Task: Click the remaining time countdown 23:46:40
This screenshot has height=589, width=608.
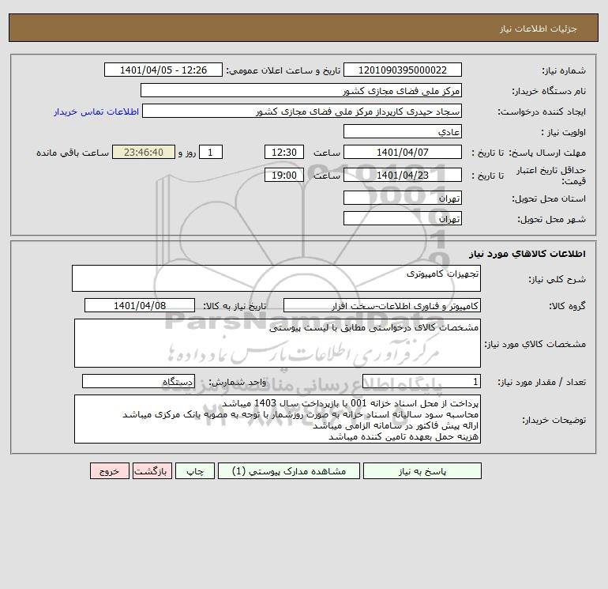Action: [x=144, y=153]
